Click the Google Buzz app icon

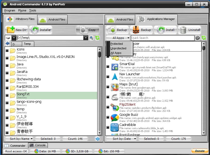(115, 118)
